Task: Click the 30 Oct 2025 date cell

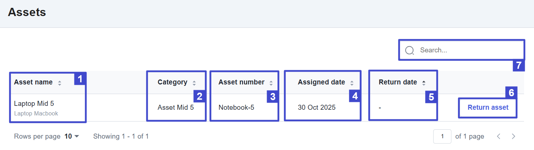Action: tap(316, 107)
